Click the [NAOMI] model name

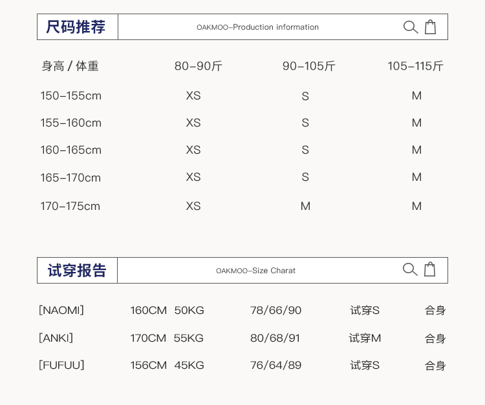coord(61,310)
